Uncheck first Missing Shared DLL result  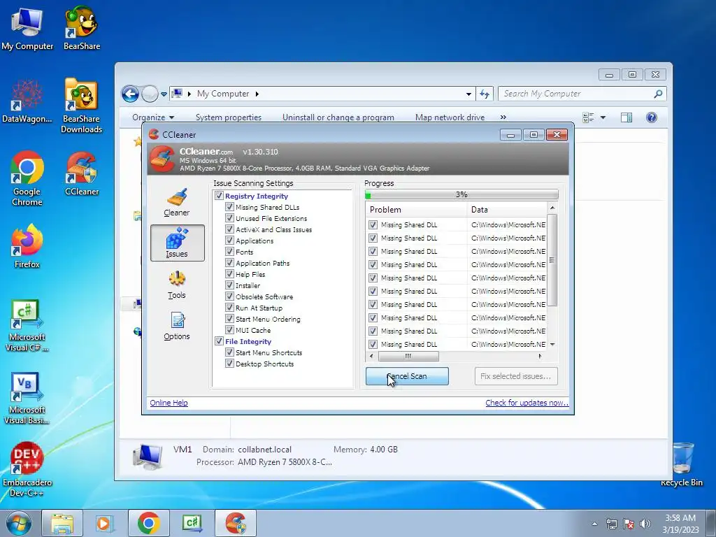[373, 224]
